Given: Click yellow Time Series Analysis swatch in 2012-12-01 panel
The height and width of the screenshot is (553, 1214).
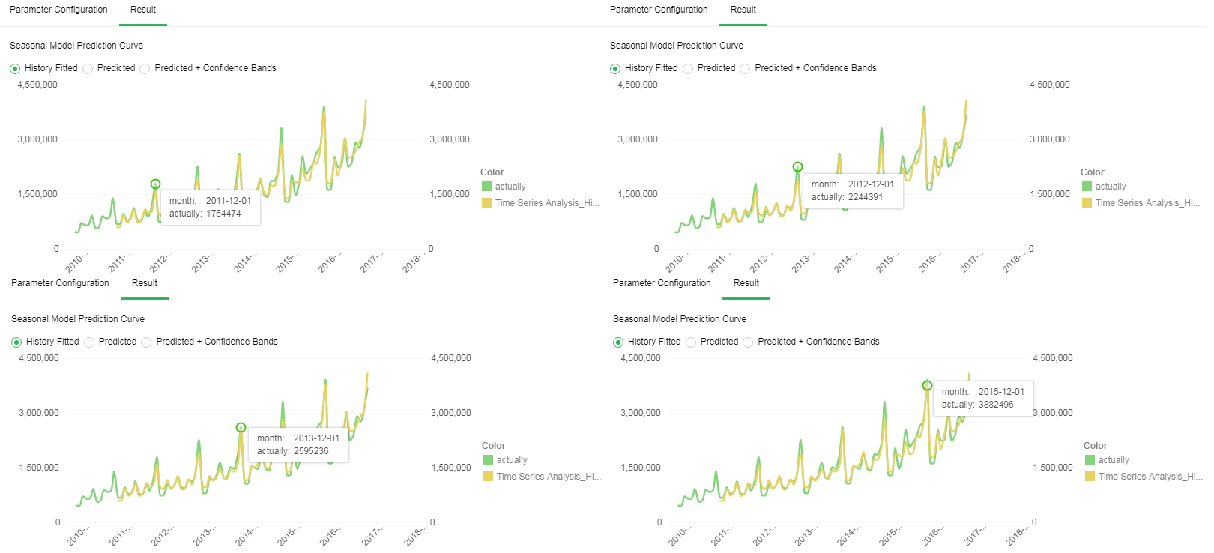Looking at the screenshot, I should 1087,203.
